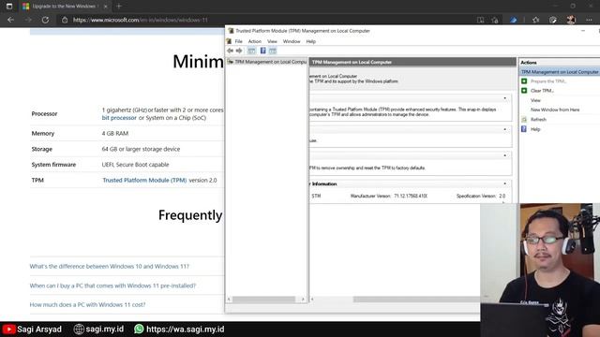Reload the Microsoft page in Edge
600x337 pixels.
[45, 20]
